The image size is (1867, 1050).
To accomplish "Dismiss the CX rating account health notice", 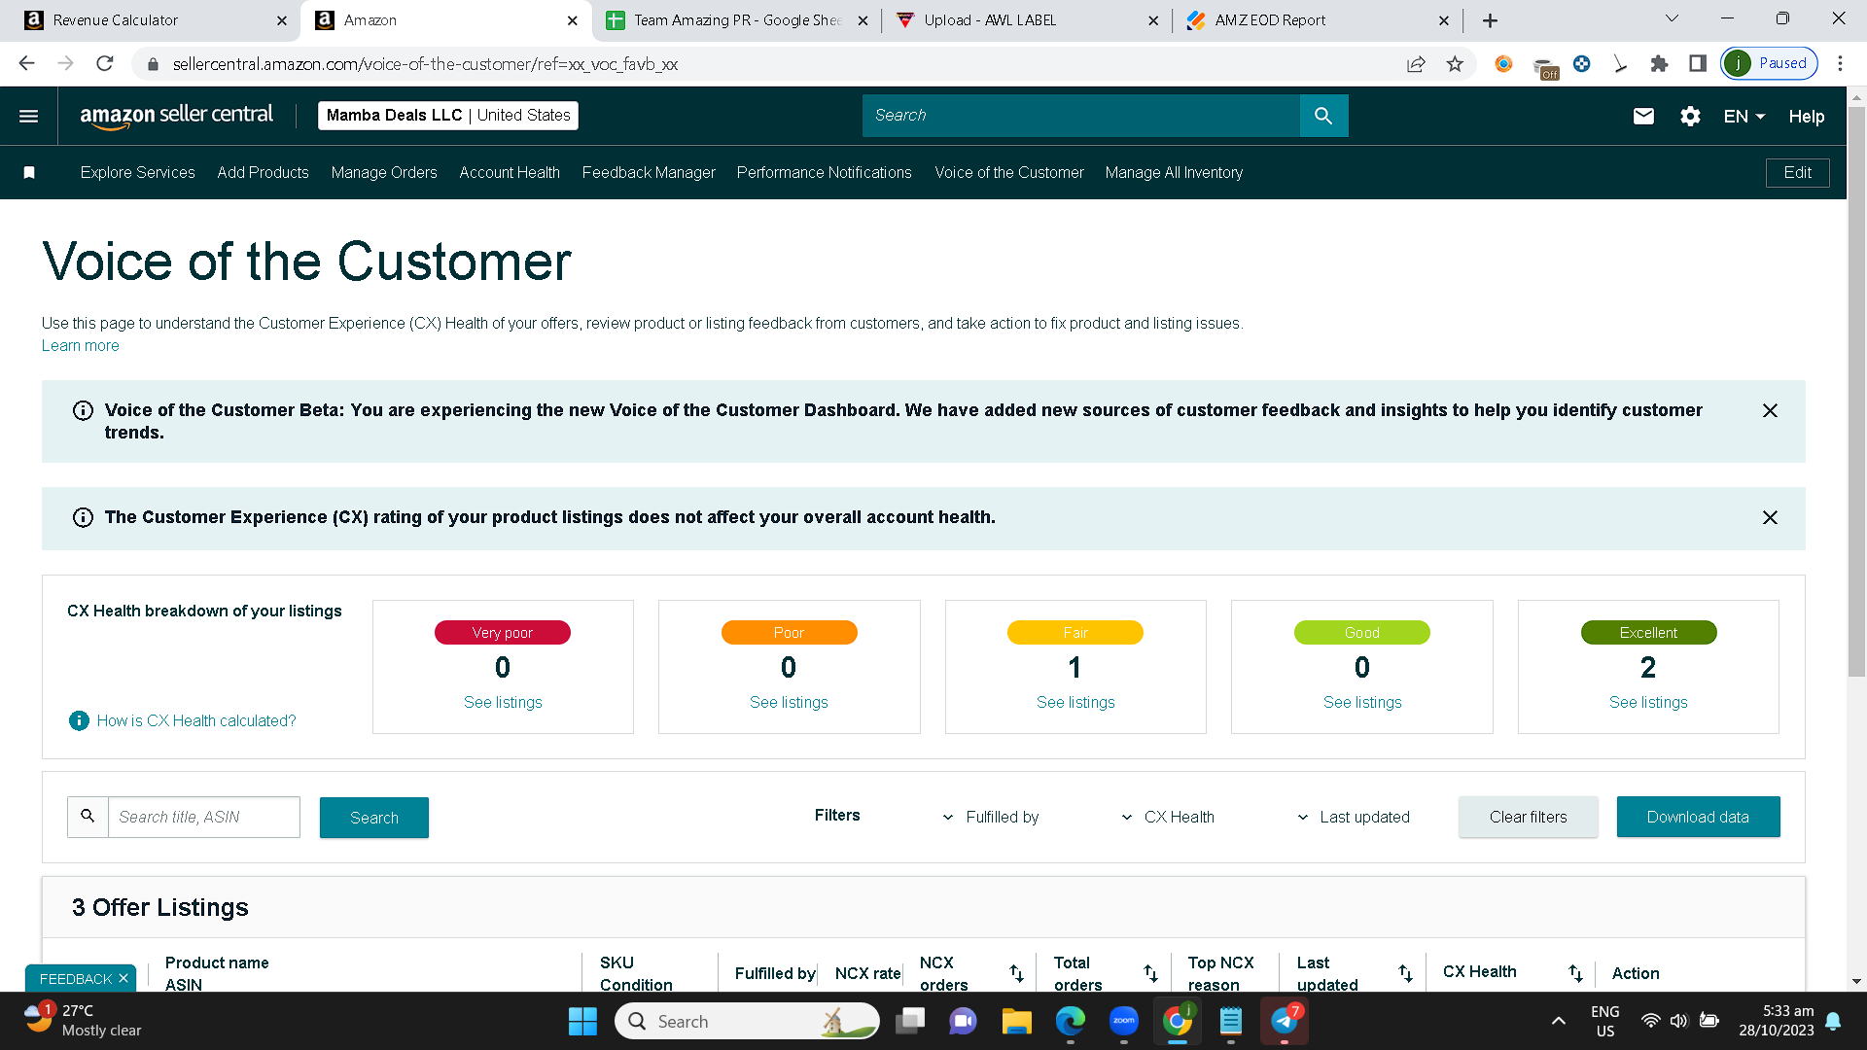I will click(x=1770, y=517).
